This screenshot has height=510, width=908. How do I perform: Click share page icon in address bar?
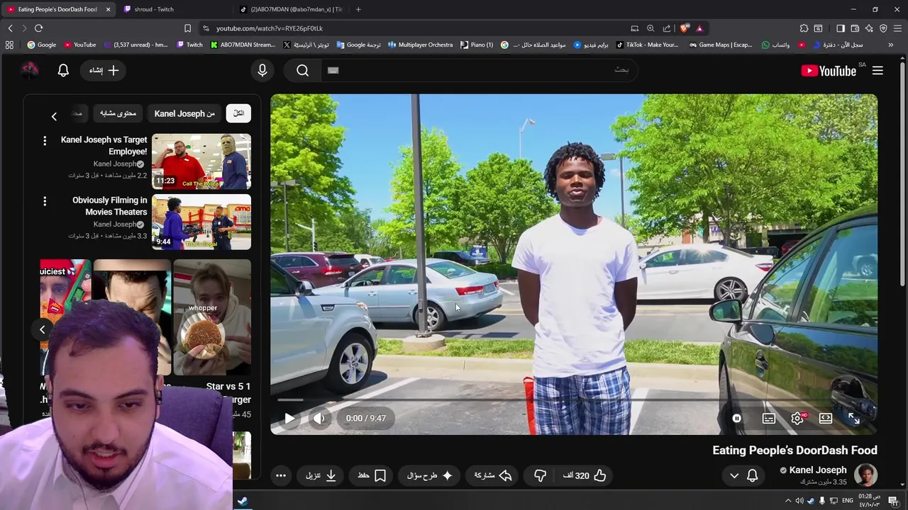667,28
